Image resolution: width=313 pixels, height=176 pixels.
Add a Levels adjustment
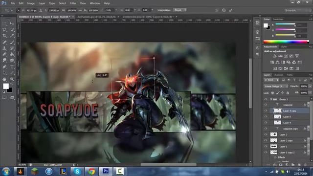coord(280,56)
